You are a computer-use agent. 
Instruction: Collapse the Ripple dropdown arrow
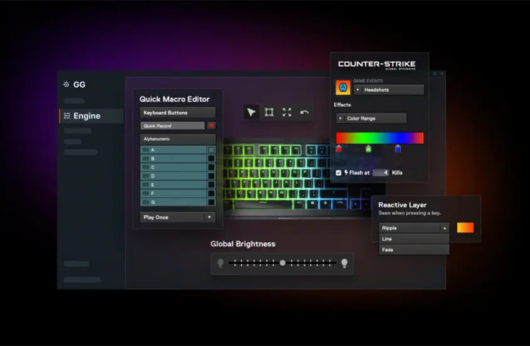[445, 228]
